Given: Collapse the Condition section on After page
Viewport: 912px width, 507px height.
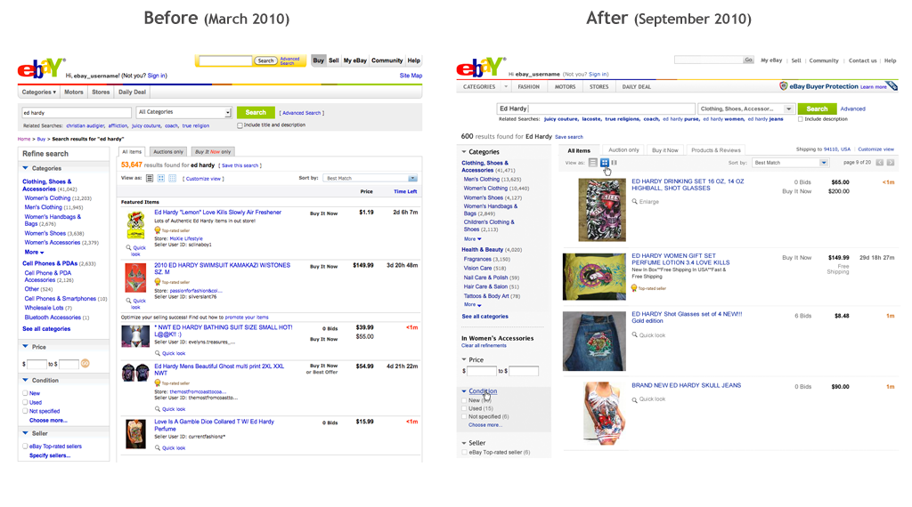Looking at the screenshot, I should point(464,391).
